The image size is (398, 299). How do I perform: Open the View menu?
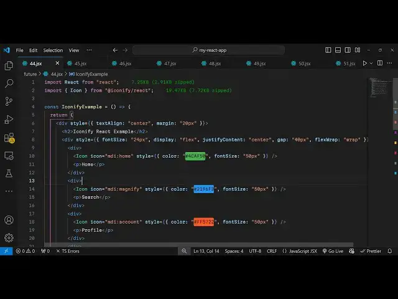click(74, 50)
